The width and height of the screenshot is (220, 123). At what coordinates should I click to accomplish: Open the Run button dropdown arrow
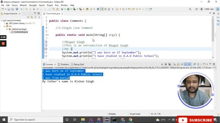(x=71, y=9)
